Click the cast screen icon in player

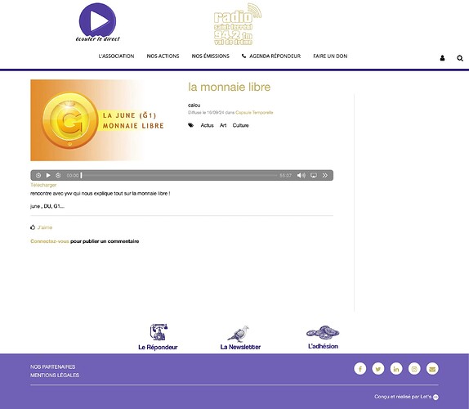314,175
